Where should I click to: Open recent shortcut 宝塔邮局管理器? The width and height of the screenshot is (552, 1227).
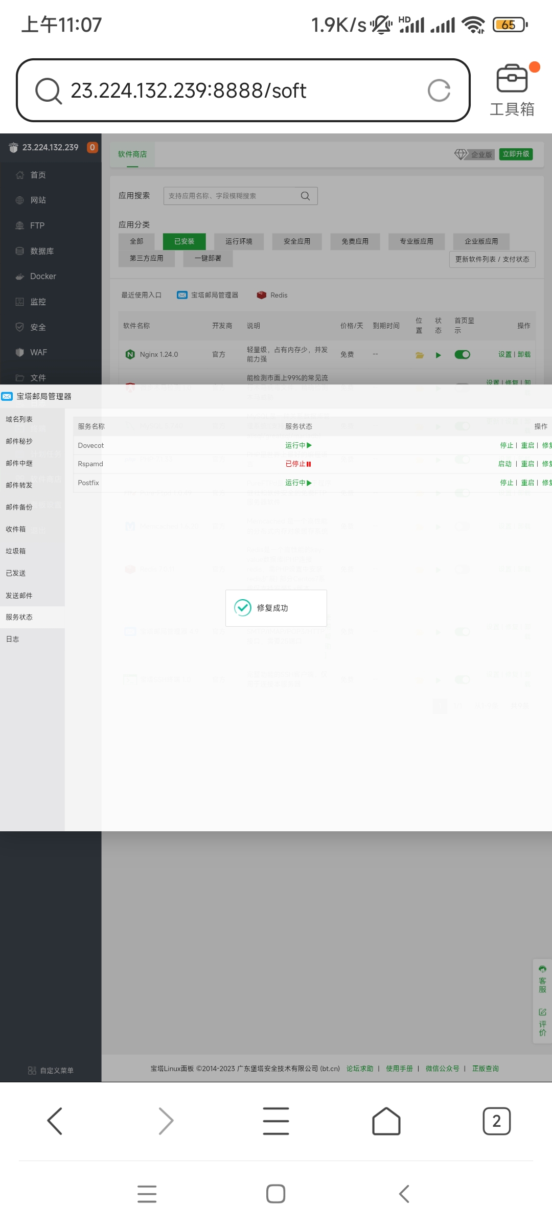pos(208,295)
